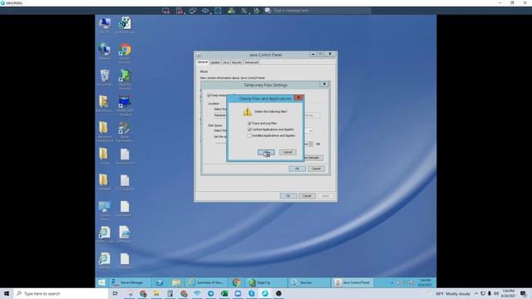Open PowerShell in remote taskbar
This screenshot has height=299, width=532.
[x=160, y=282]
